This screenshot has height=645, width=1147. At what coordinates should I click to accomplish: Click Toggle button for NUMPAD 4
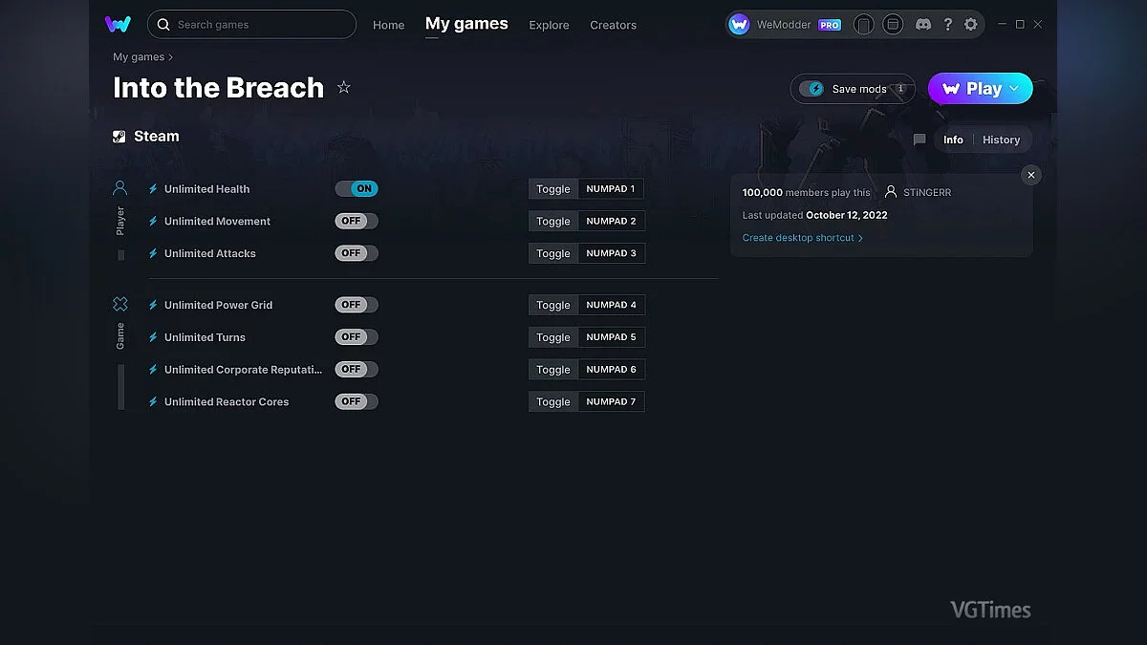(553, 305)
